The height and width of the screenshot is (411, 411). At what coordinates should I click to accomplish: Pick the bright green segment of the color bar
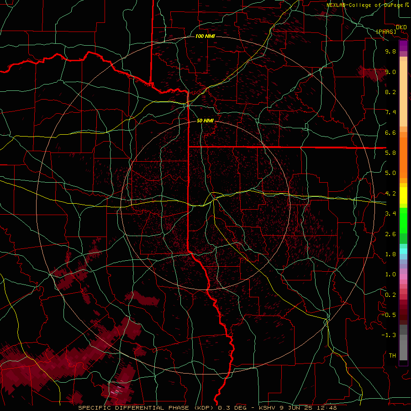click(403, 221)
